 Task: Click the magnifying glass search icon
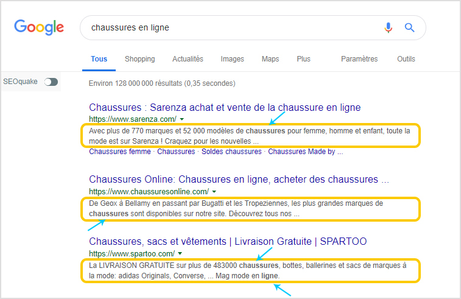[410, 27]
